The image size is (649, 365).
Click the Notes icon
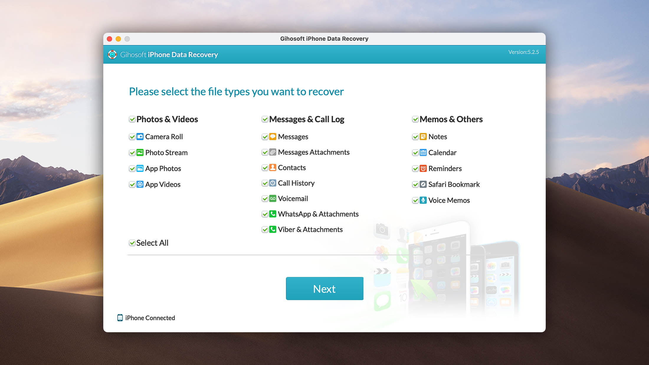pos(423,137)
